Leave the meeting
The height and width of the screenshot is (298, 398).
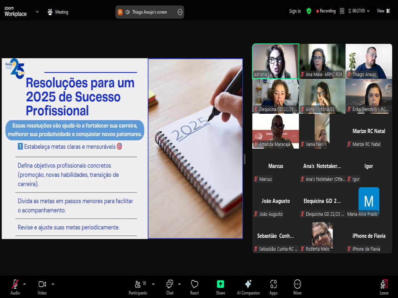pyautogui.click(x=384, y=287)
